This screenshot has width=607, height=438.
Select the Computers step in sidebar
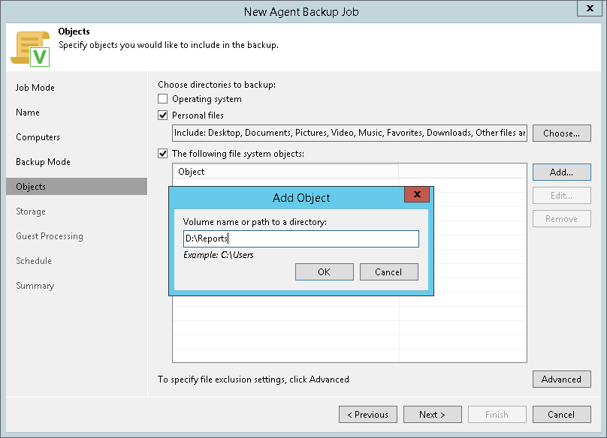click(38, 137)
